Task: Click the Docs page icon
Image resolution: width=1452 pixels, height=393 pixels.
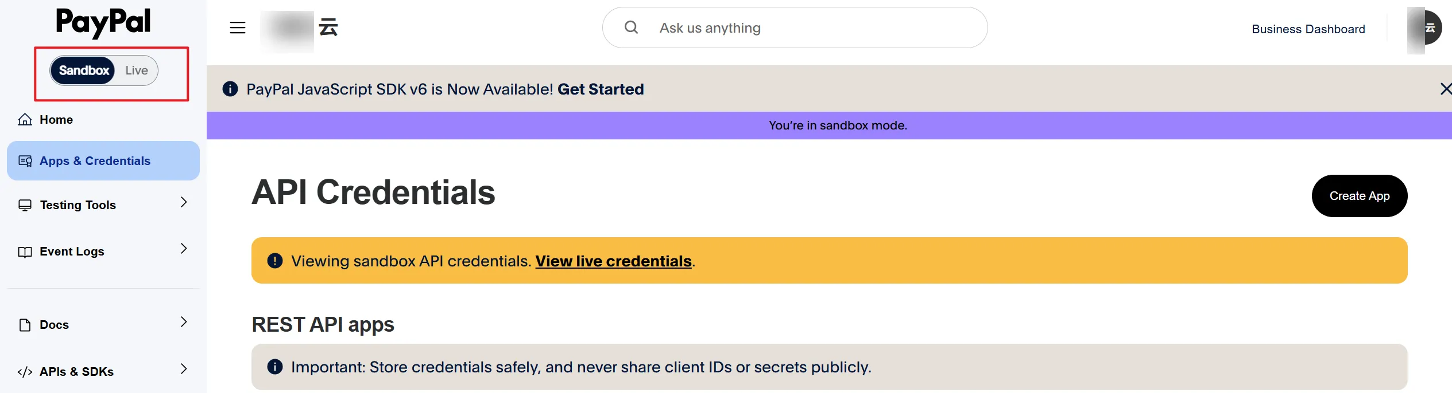Action: pos(25,325)
